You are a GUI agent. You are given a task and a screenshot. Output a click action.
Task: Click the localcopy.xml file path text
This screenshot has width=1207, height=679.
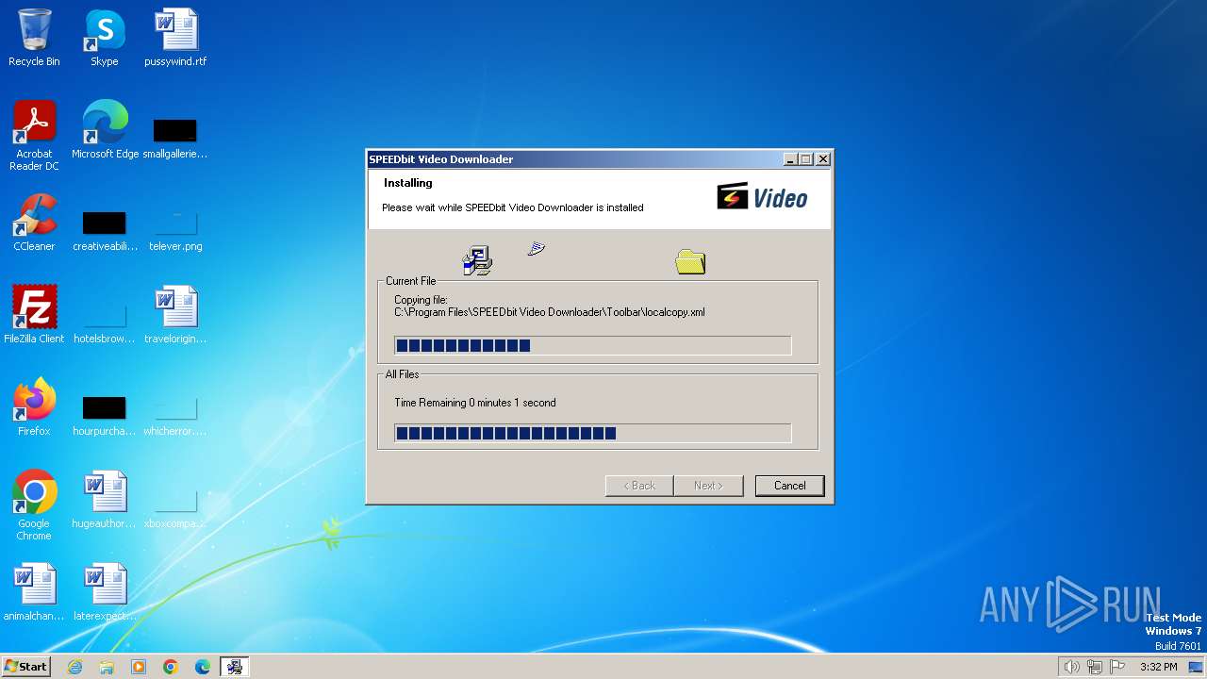tap(550, 312)
